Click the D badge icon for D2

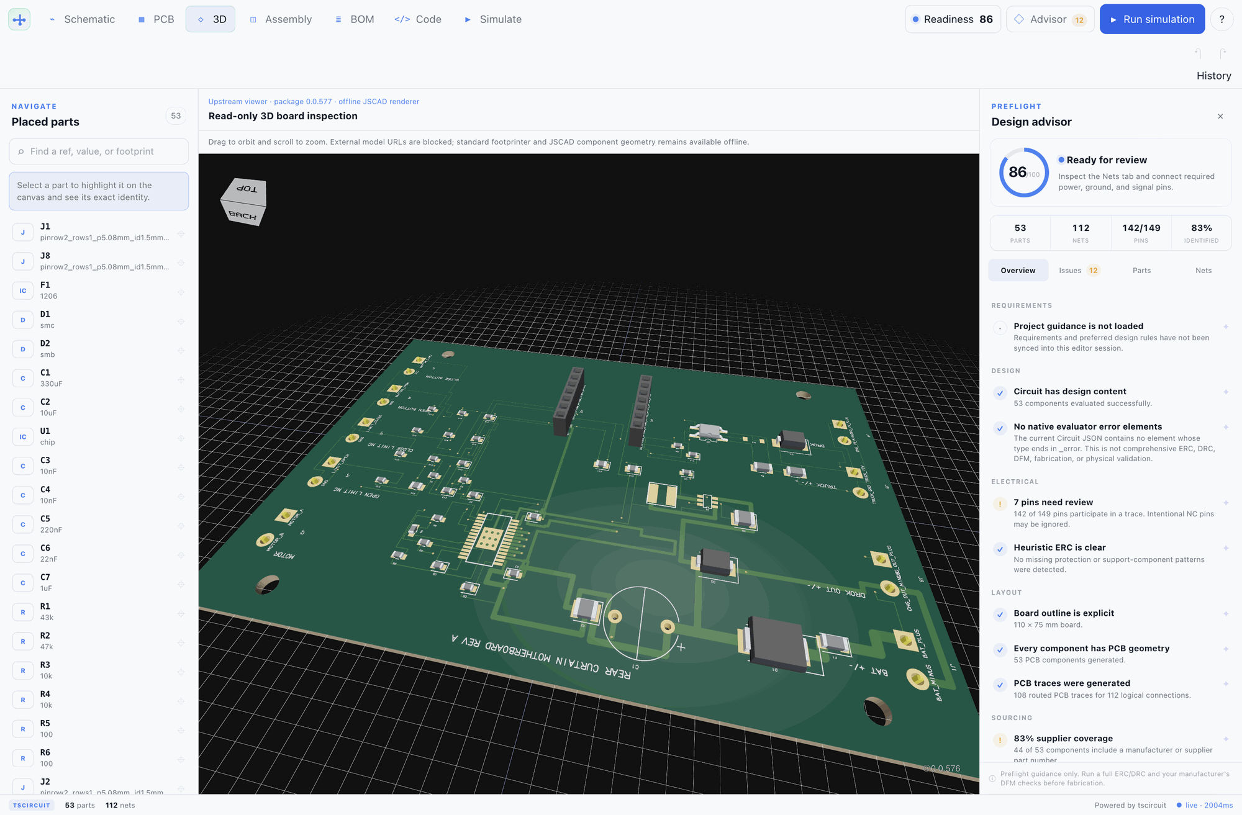[x=23, y=349]
